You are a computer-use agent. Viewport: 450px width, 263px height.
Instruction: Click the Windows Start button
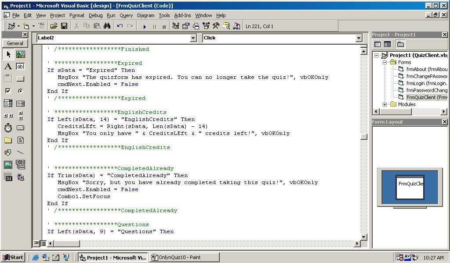point(13,257)
